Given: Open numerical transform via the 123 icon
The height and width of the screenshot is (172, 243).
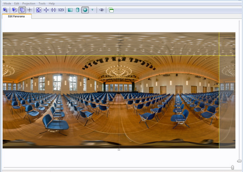Looking at the screenshot, I should click(x=61, y=10).
